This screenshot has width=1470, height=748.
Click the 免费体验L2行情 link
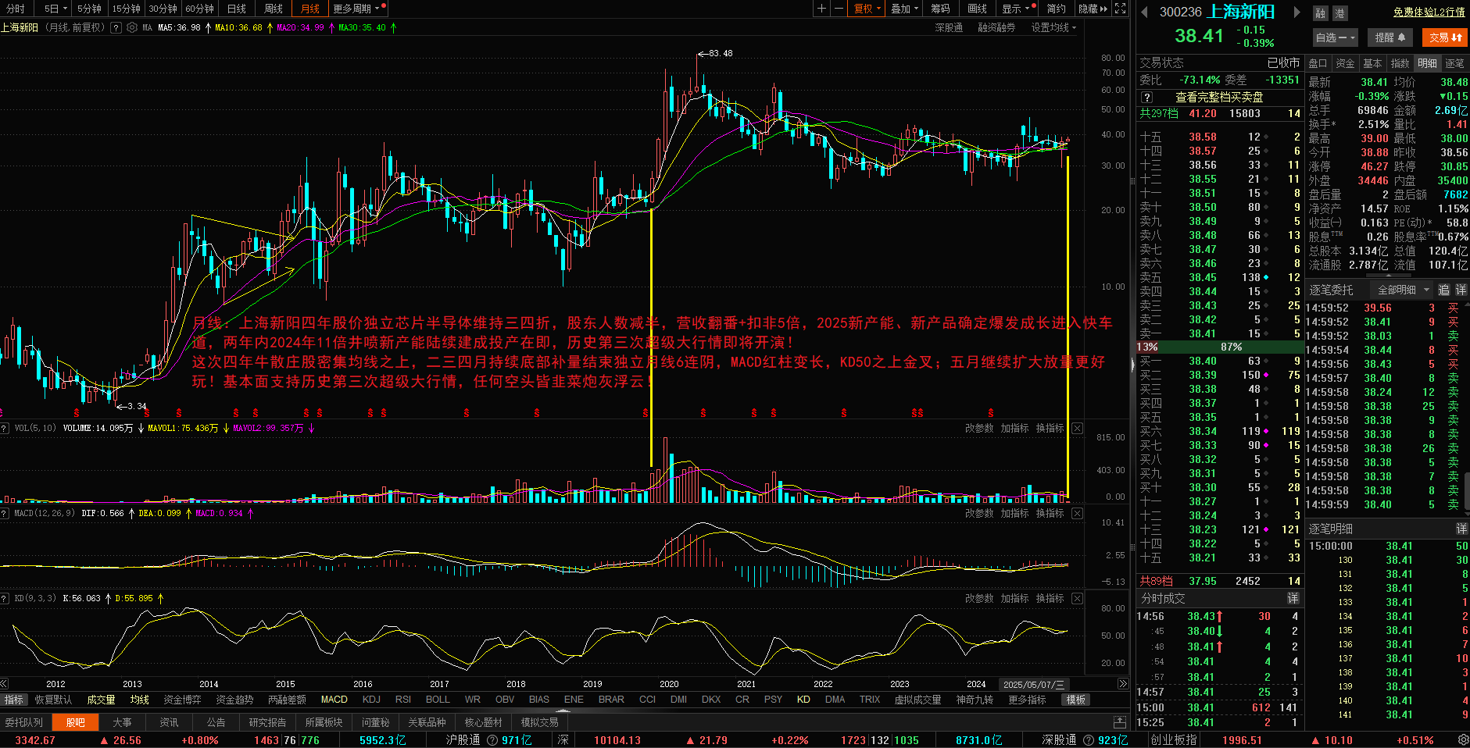[x=1429, y=12]
